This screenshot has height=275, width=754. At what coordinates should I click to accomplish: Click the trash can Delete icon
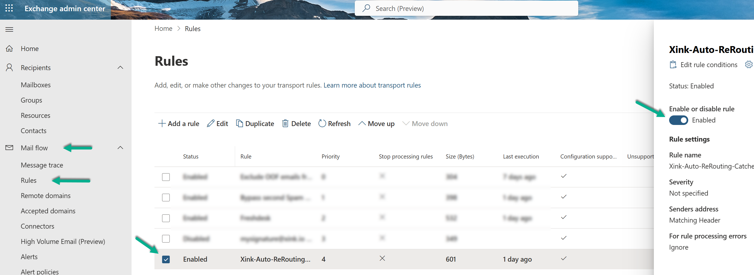[x=285, y=124]
